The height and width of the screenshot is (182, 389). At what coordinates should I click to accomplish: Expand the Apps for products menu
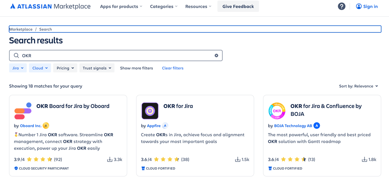pos(121,7)
